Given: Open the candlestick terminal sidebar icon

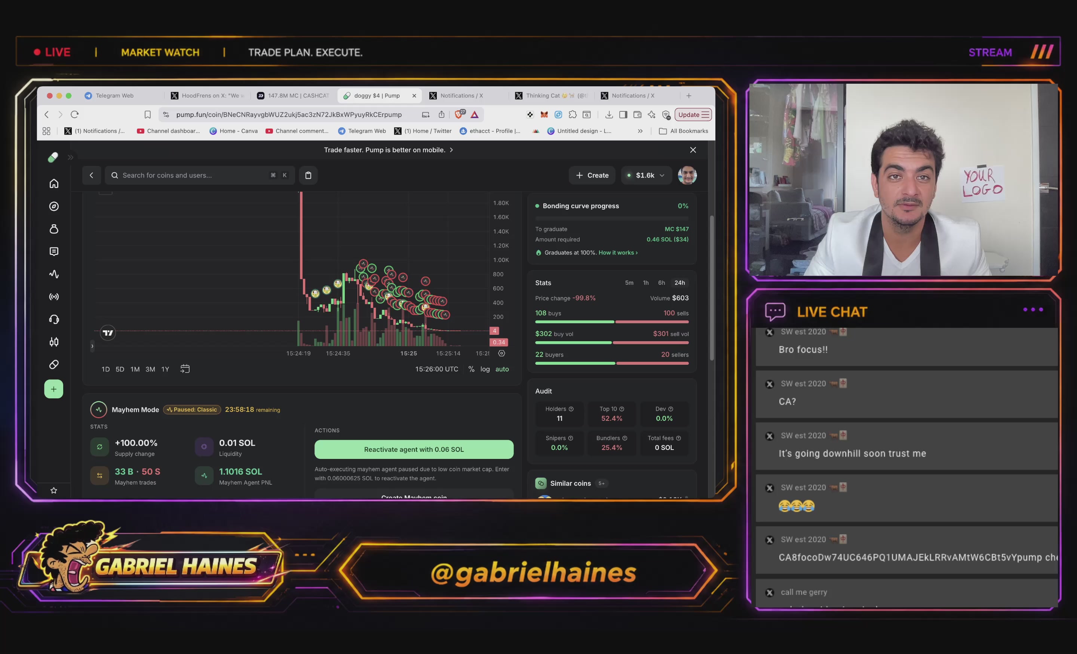Looking at the screenshot, I should pos(54,342).
